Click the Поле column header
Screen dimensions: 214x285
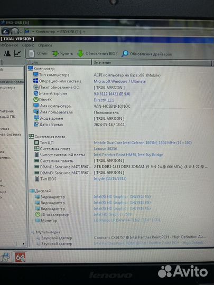[x=59, y=62]
